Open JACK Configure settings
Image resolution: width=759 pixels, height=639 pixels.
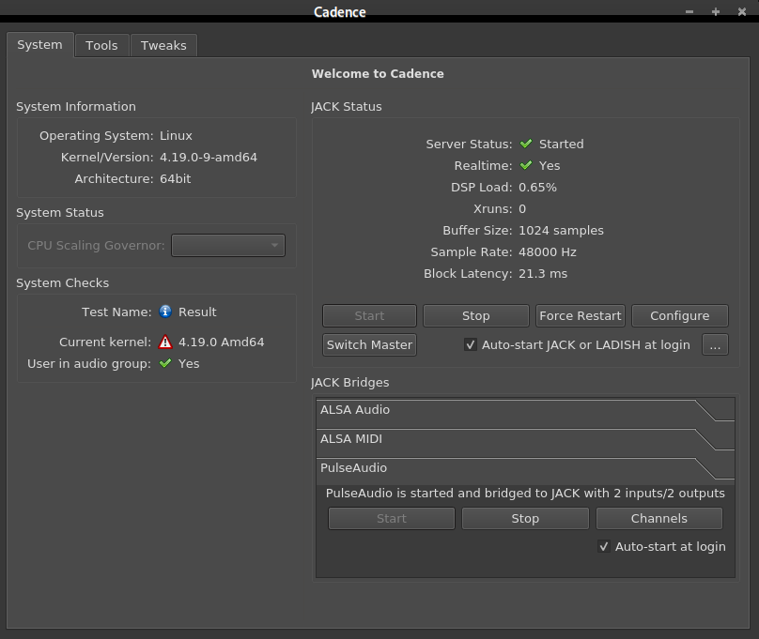680,315
